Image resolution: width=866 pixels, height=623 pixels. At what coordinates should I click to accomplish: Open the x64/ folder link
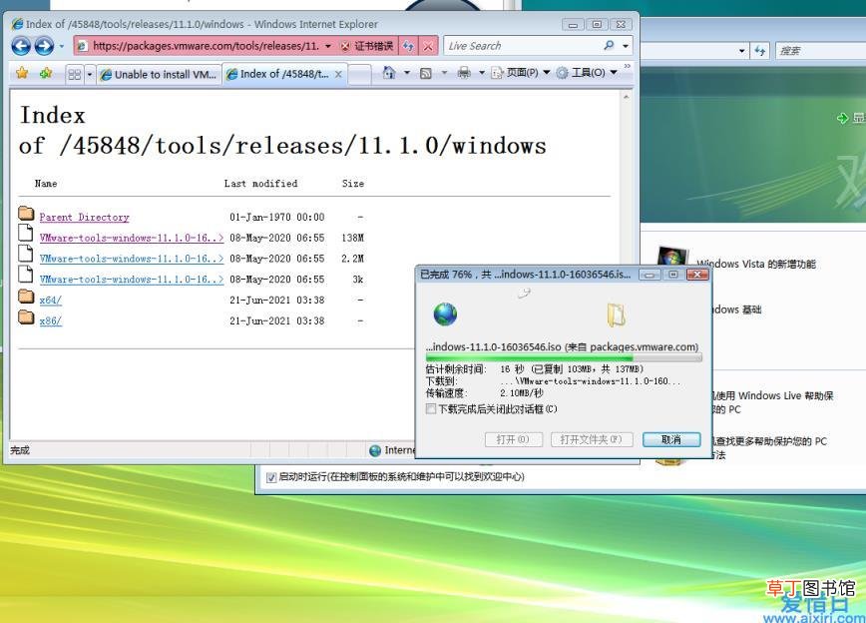coord(50,301)
